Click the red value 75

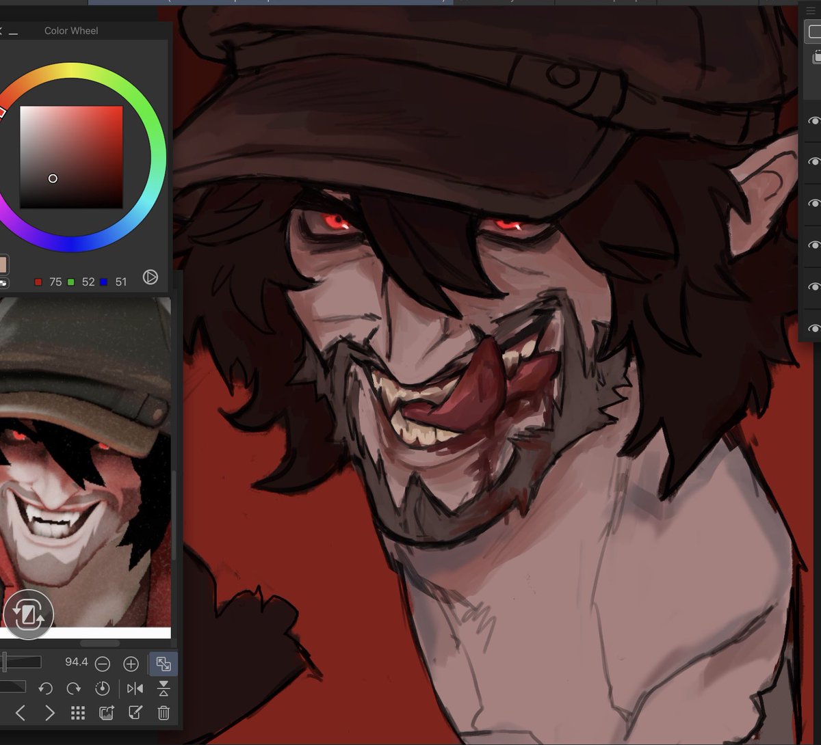click(x=55, y=282)
